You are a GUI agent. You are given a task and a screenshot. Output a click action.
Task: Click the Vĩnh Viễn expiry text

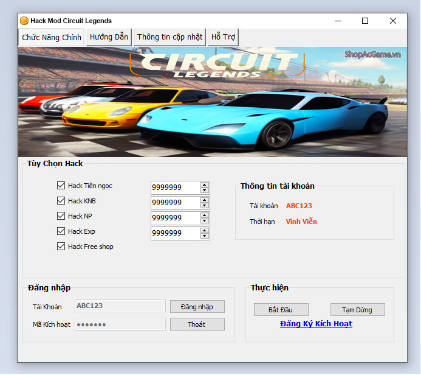301,222
